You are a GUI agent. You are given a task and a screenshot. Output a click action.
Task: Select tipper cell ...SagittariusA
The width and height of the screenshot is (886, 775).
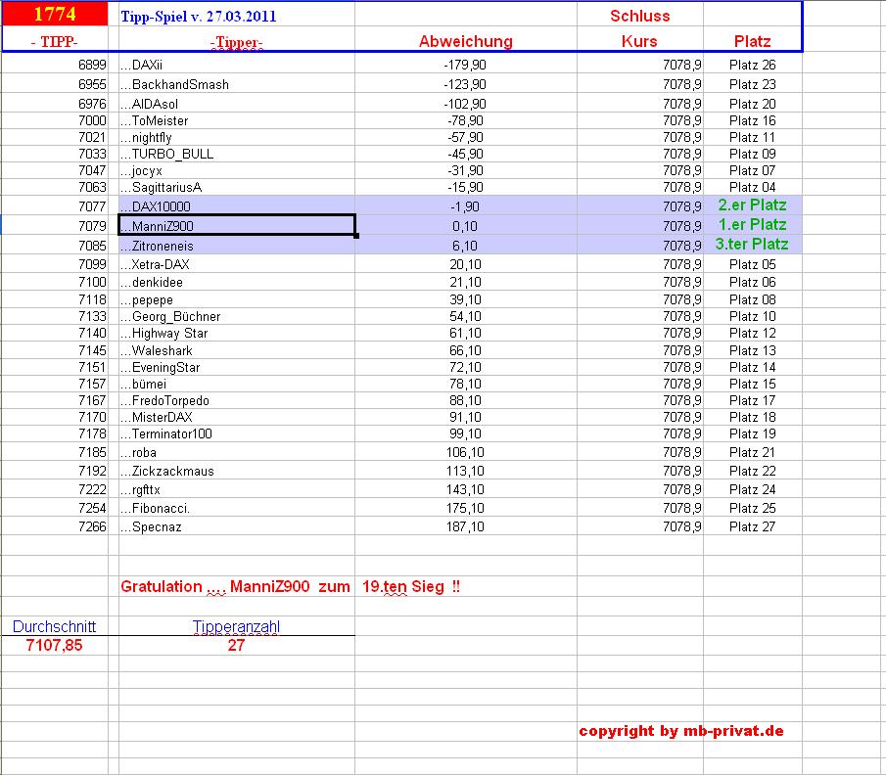coord(237,187)
